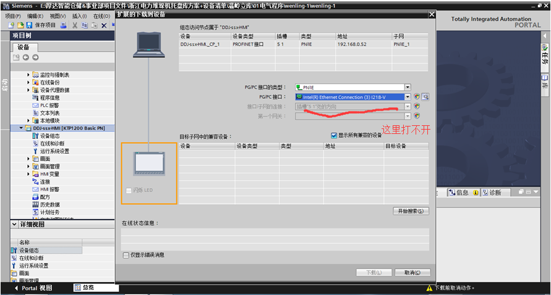The width and height of the screenshot is (551, 295).
Task: Click the search magnifier icon beside PG/PC 接口
Action: [425, 97]
